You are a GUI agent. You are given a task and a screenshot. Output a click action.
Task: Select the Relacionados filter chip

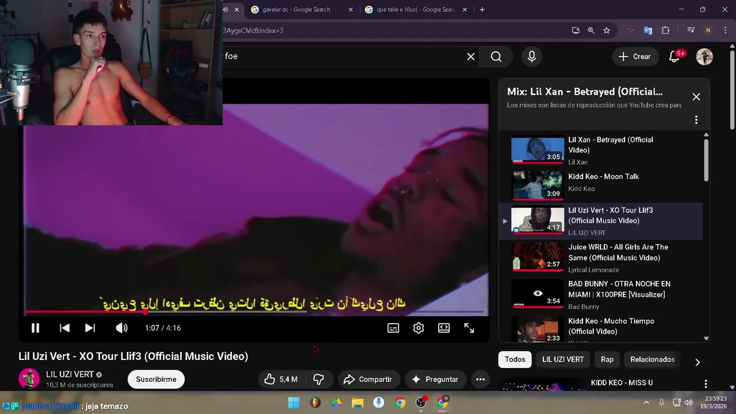coord(653,359)
